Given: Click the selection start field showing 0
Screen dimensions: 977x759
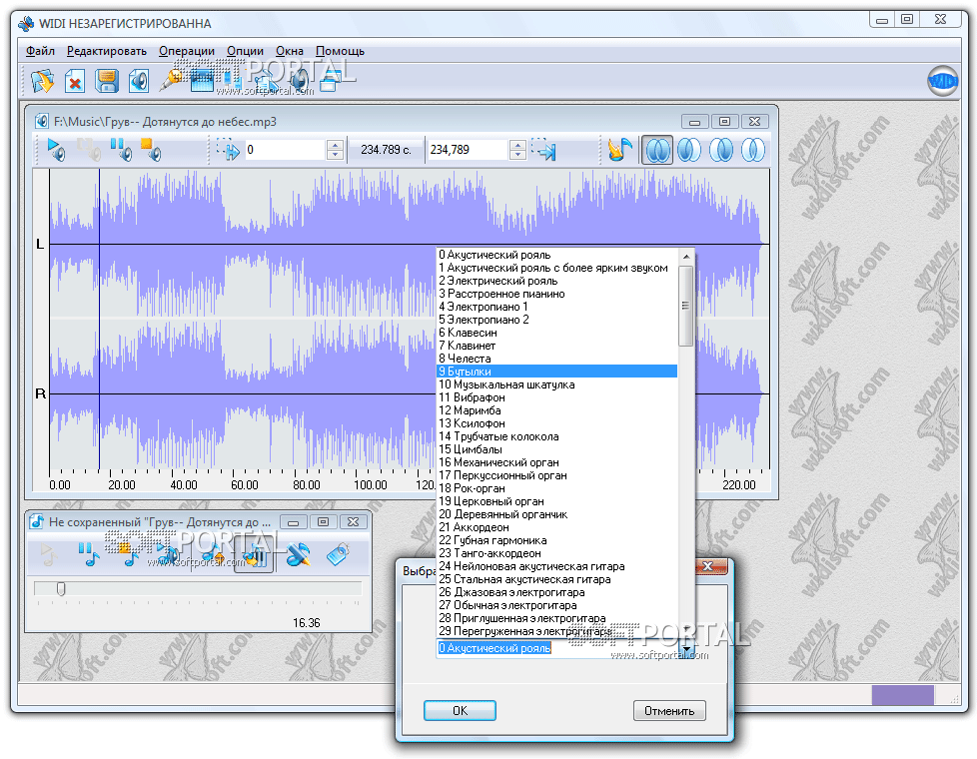Looking at the screenshot, I should [286, 150].
